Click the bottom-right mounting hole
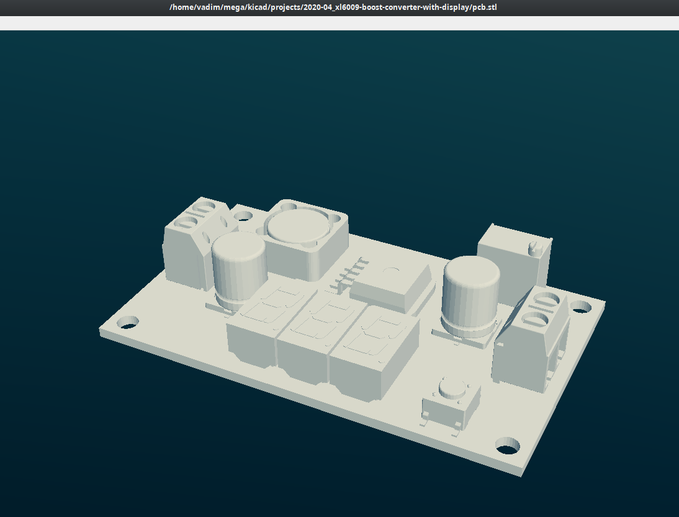Screen dimensions: 679x517 click(x=509, y=444)
